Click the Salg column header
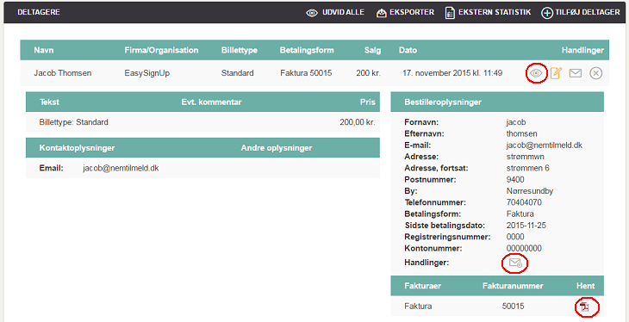 373,50
